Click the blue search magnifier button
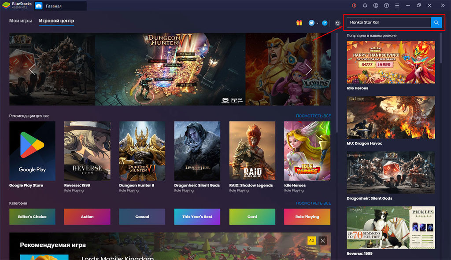 [436, 22]
